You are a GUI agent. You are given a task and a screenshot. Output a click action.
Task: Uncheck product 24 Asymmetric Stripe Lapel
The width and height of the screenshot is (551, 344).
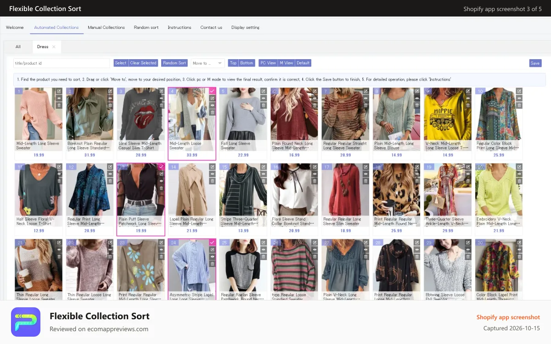coord(212,242)
